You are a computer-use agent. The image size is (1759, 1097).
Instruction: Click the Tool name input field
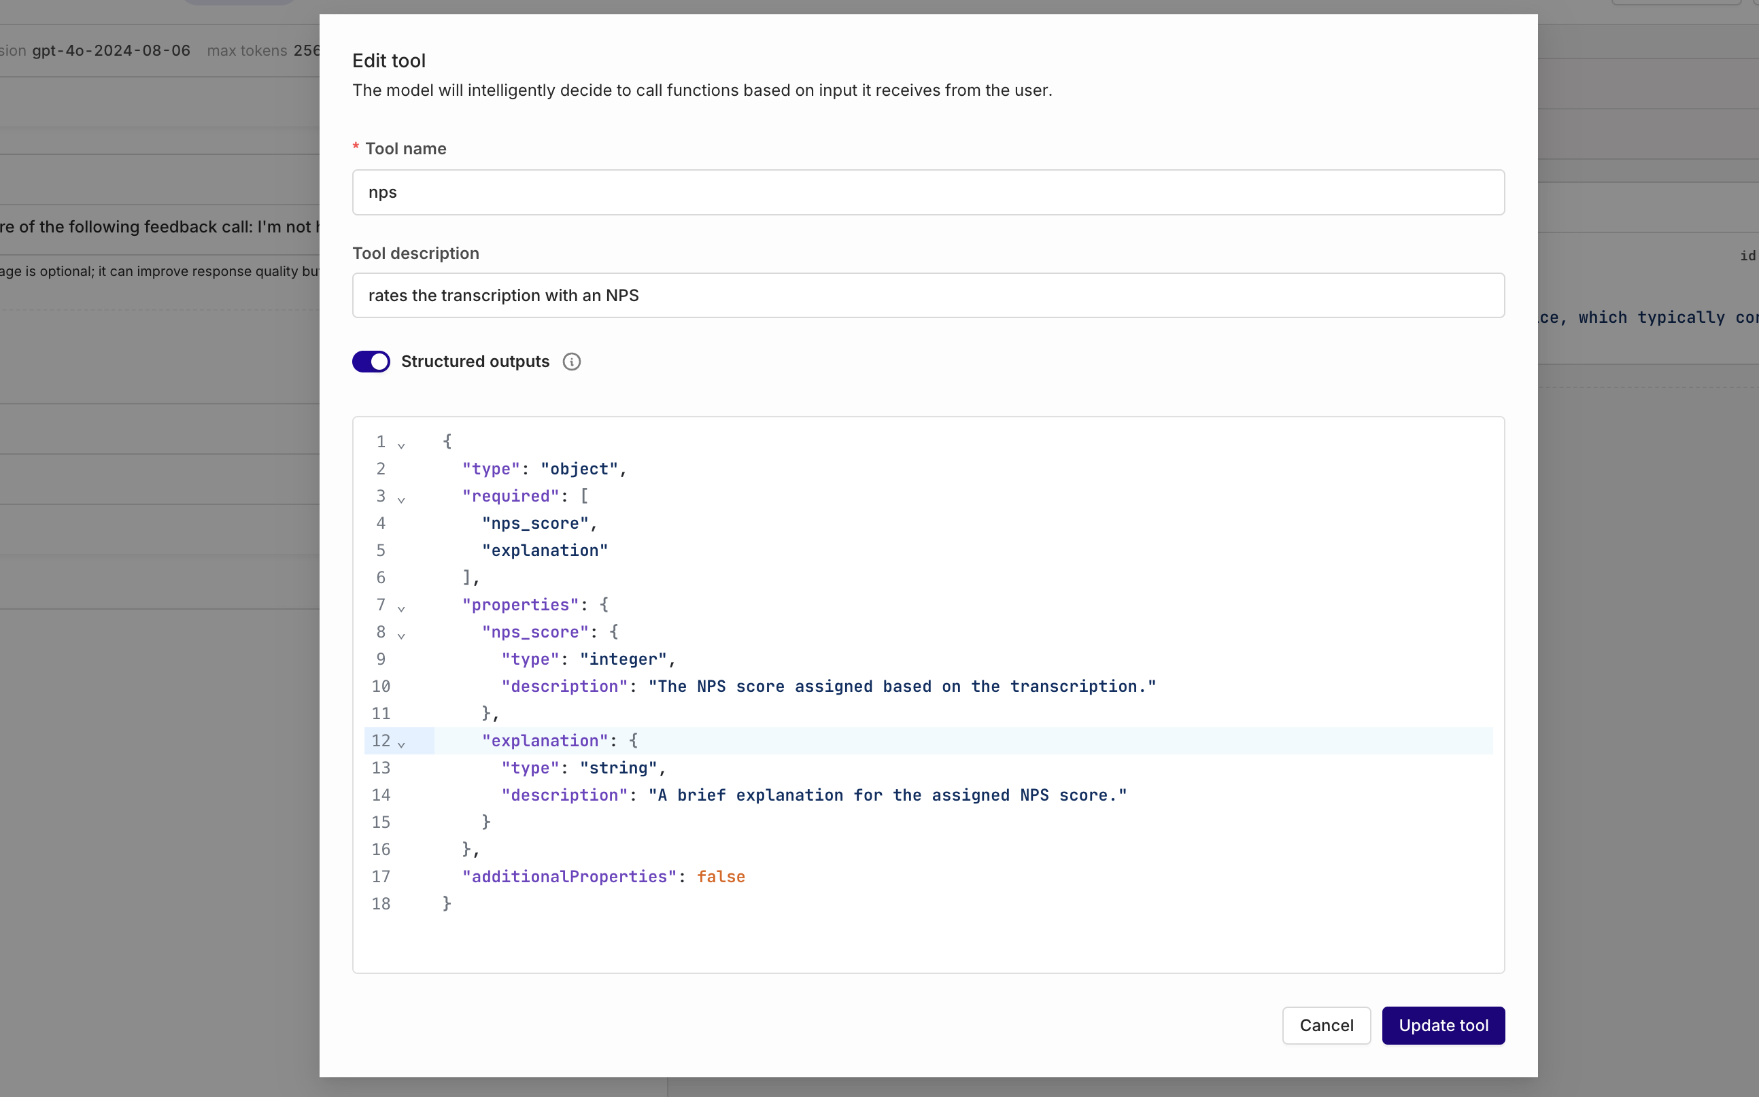929,192
